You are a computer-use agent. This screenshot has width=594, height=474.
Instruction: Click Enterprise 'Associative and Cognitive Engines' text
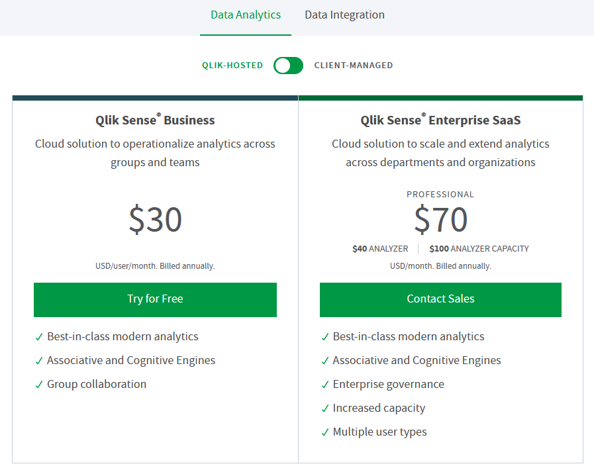pos(417,360)
